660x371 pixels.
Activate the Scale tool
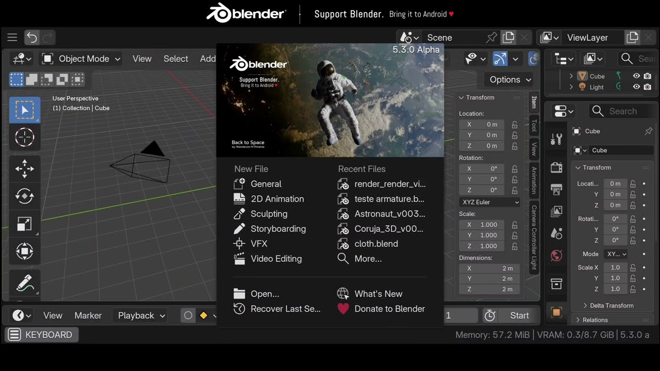pyautogui.click(x=24, y=224)
